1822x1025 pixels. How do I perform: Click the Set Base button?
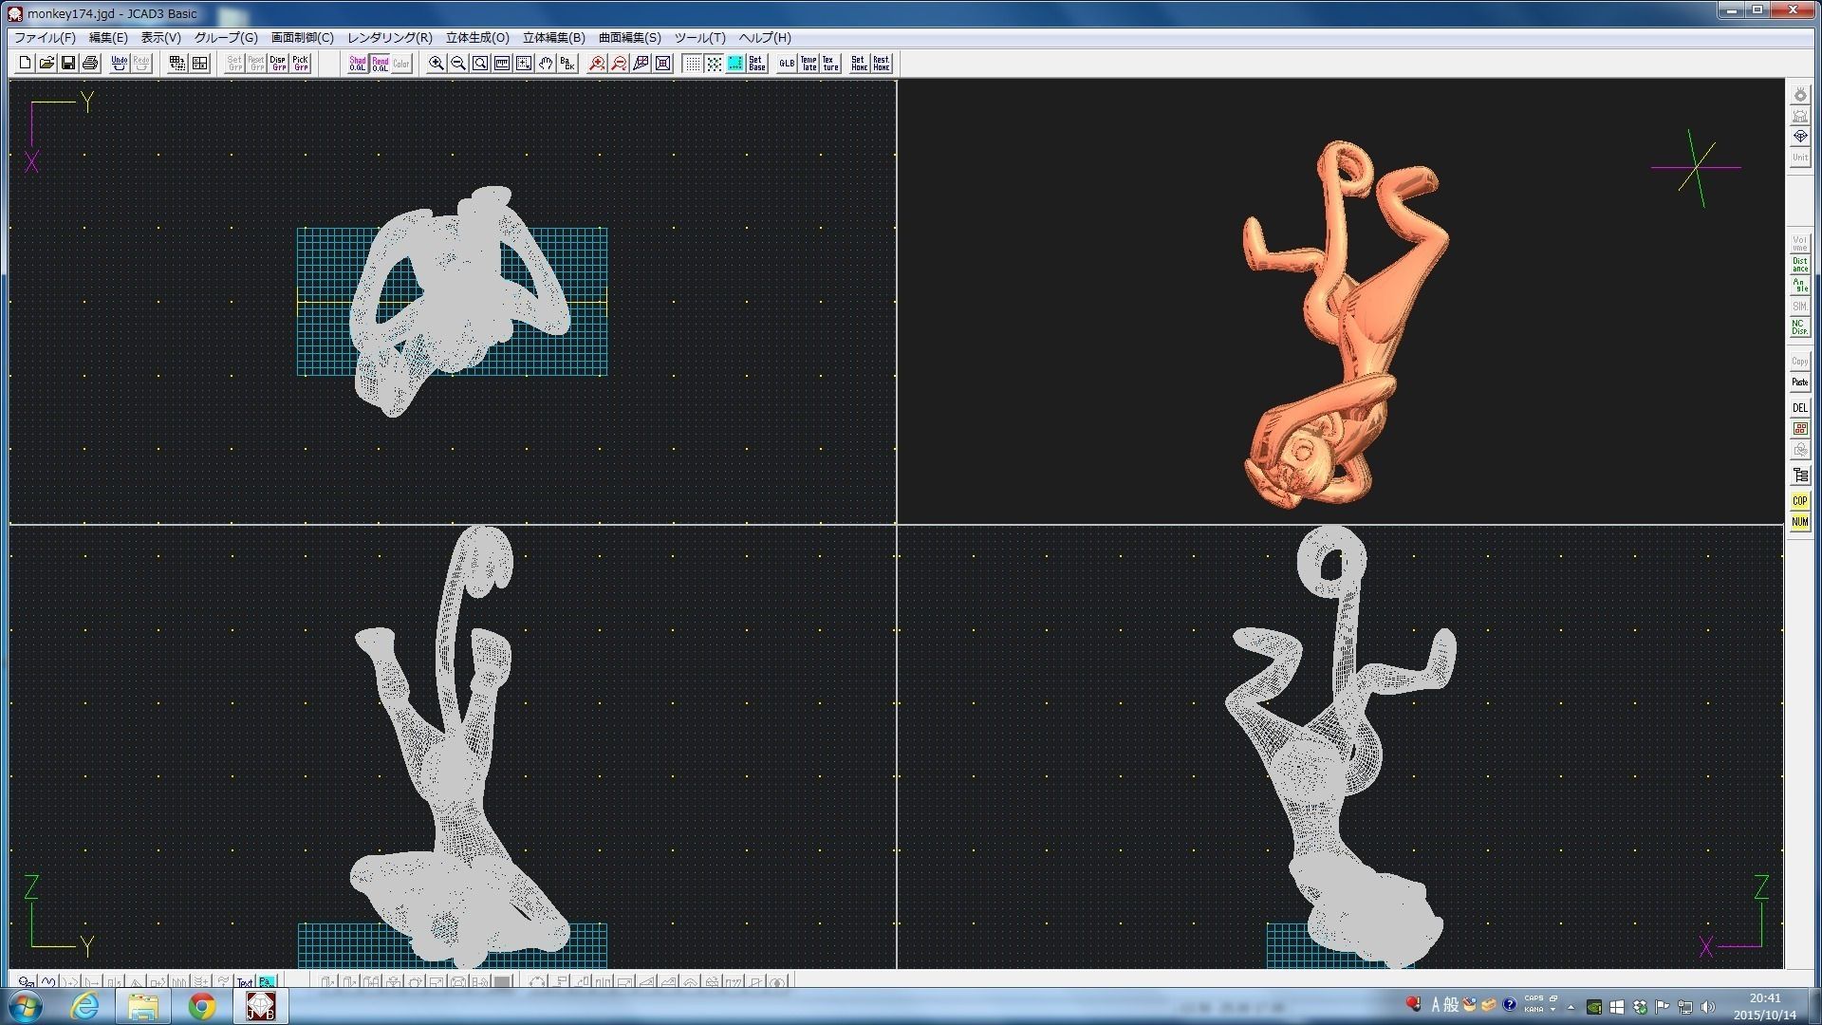coord(757,64)
